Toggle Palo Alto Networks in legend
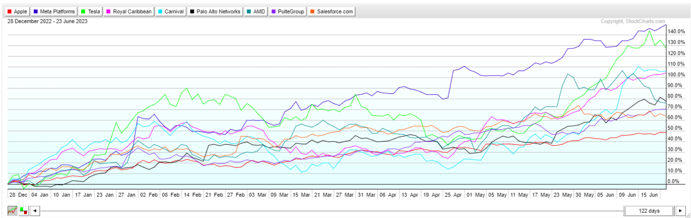Screen dimensions: 691x218 [215, 12]
